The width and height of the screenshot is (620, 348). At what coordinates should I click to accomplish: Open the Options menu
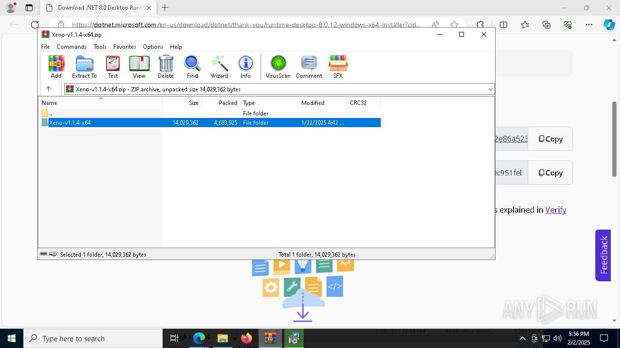click(x=153, y=47)
